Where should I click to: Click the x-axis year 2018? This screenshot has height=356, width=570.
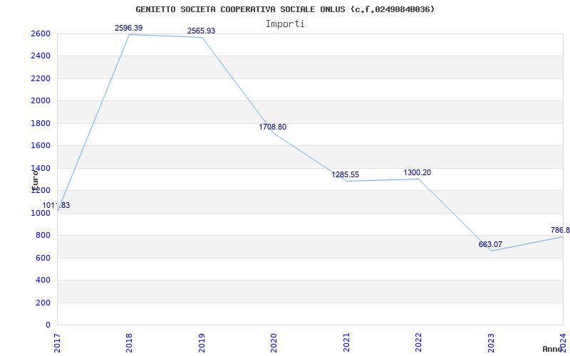click(x=130, y=342)
